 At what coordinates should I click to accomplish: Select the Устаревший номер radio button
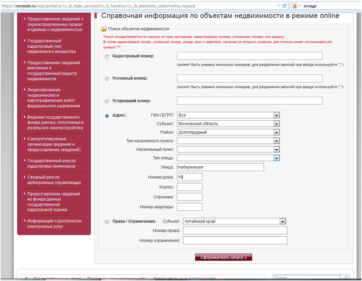point(107,101)
